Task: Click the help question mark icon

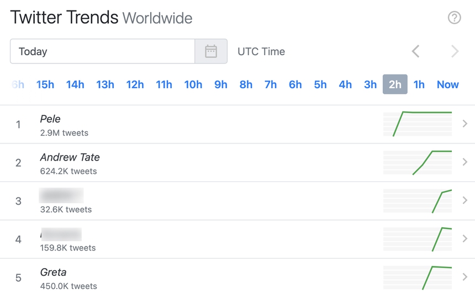Action: point(454,18)
